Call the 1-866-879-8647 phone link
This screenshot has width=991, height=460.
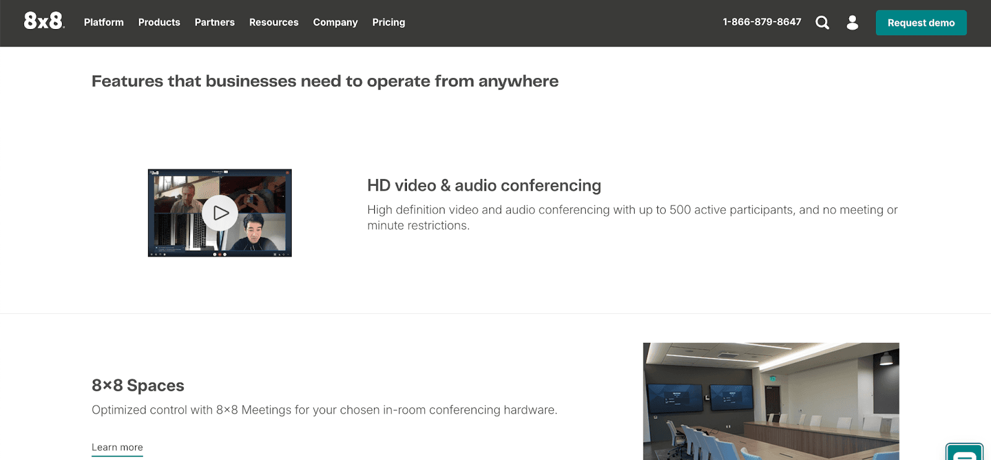click(762, 22)
